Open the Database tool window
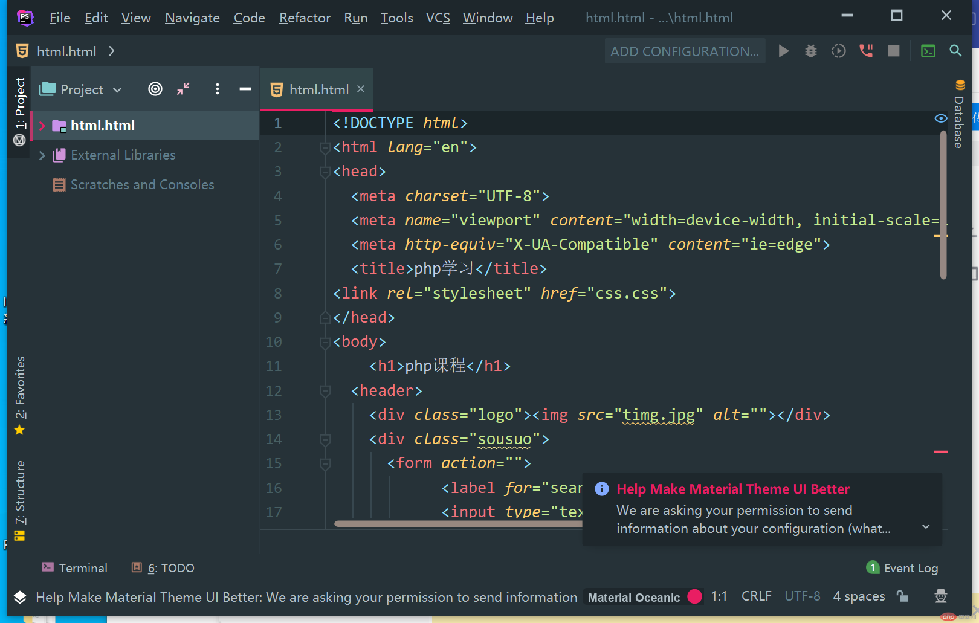Image resolution: width=979 pixels, height=623 pixels. click(959, 114)
